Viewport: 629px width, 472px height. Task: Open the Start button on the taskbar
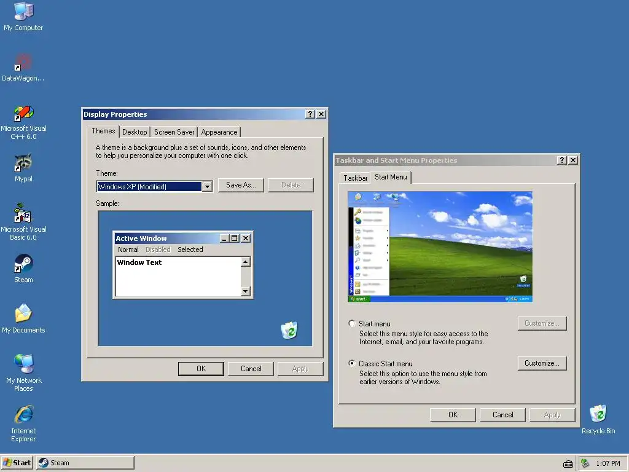pyautogui.click(x=17, y=463)
